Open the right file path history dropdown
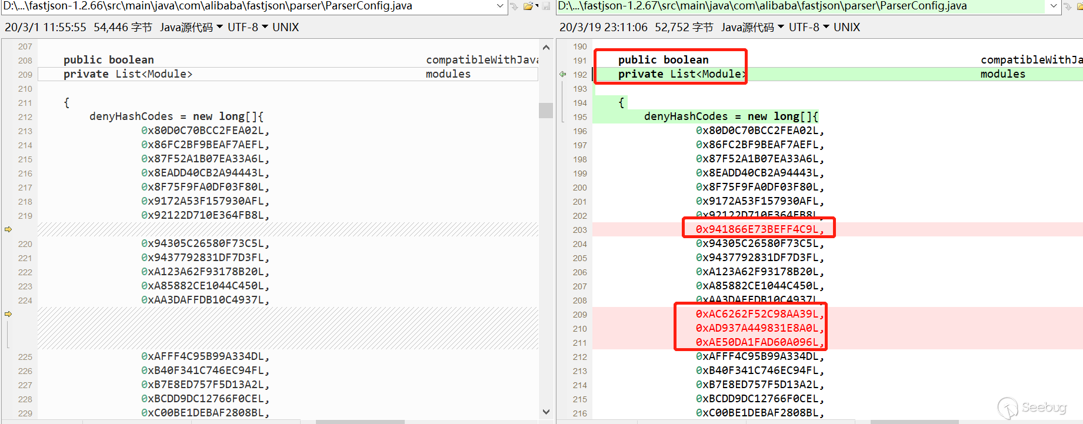1083x424 pixels. 1054,6
